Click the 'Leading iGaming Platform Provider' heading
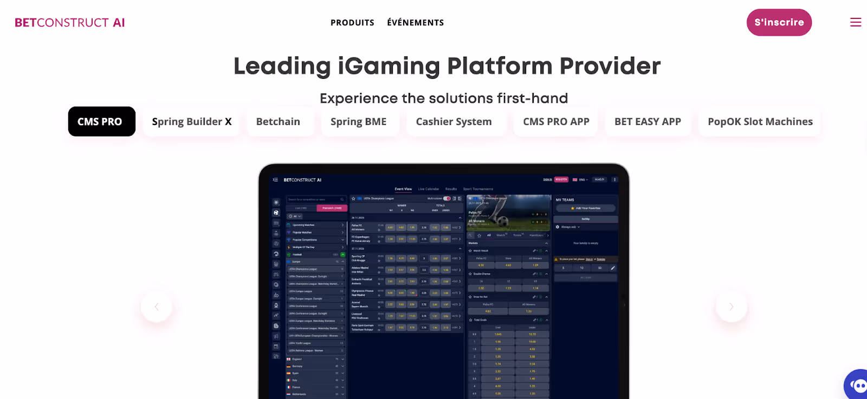 (x=447, y=66)
